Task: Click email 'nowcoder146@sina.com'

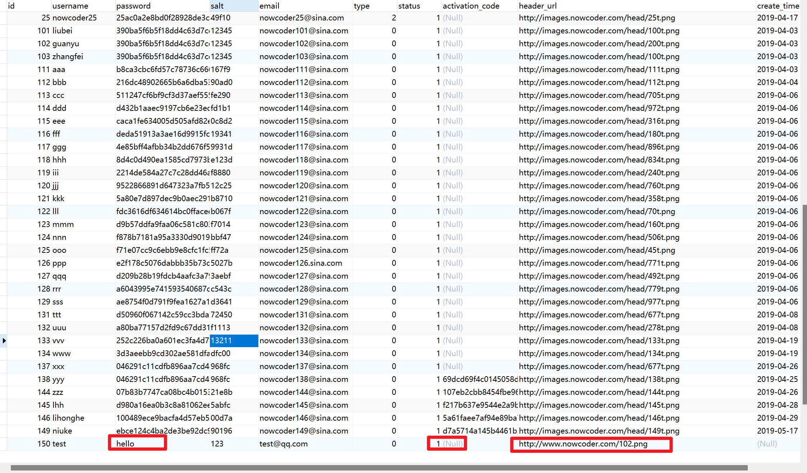Action: pyautogui.click(x=304, y=418)
